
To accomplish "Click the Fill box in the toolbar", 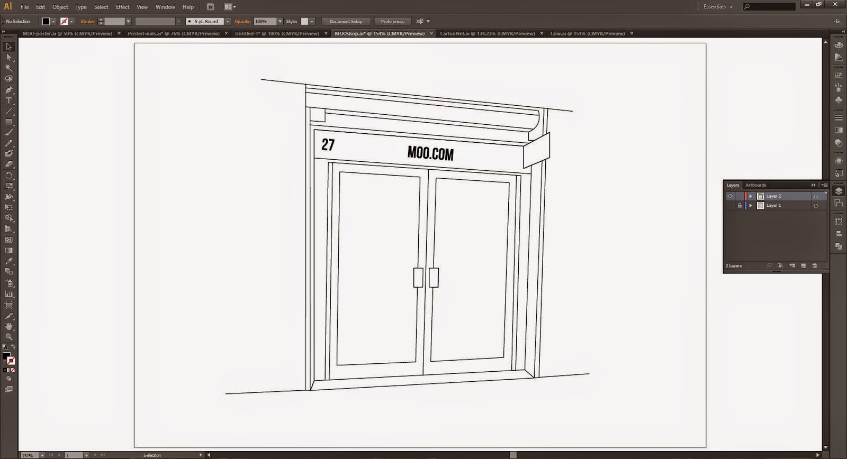I will point(6,357).
